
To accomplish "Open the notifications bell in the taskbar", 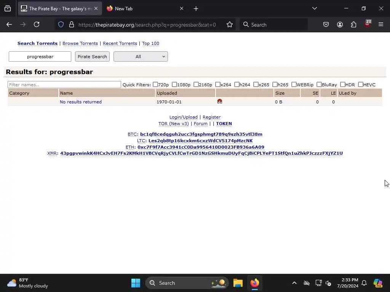I will click(x=364, y=283).
